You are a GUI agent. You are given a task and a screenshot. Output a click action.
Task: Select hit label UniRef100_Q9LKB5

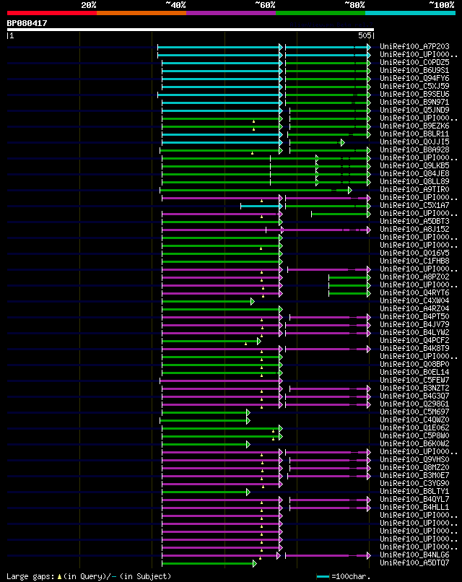click(414, 165)
